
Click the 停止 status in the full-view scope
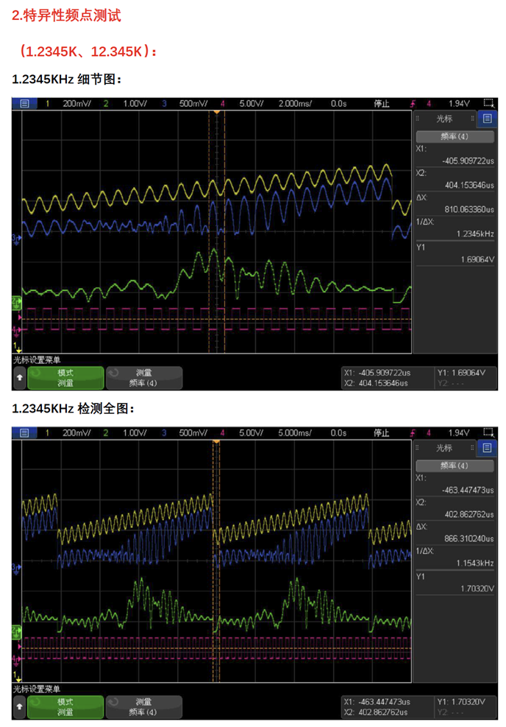click(381, 432)
